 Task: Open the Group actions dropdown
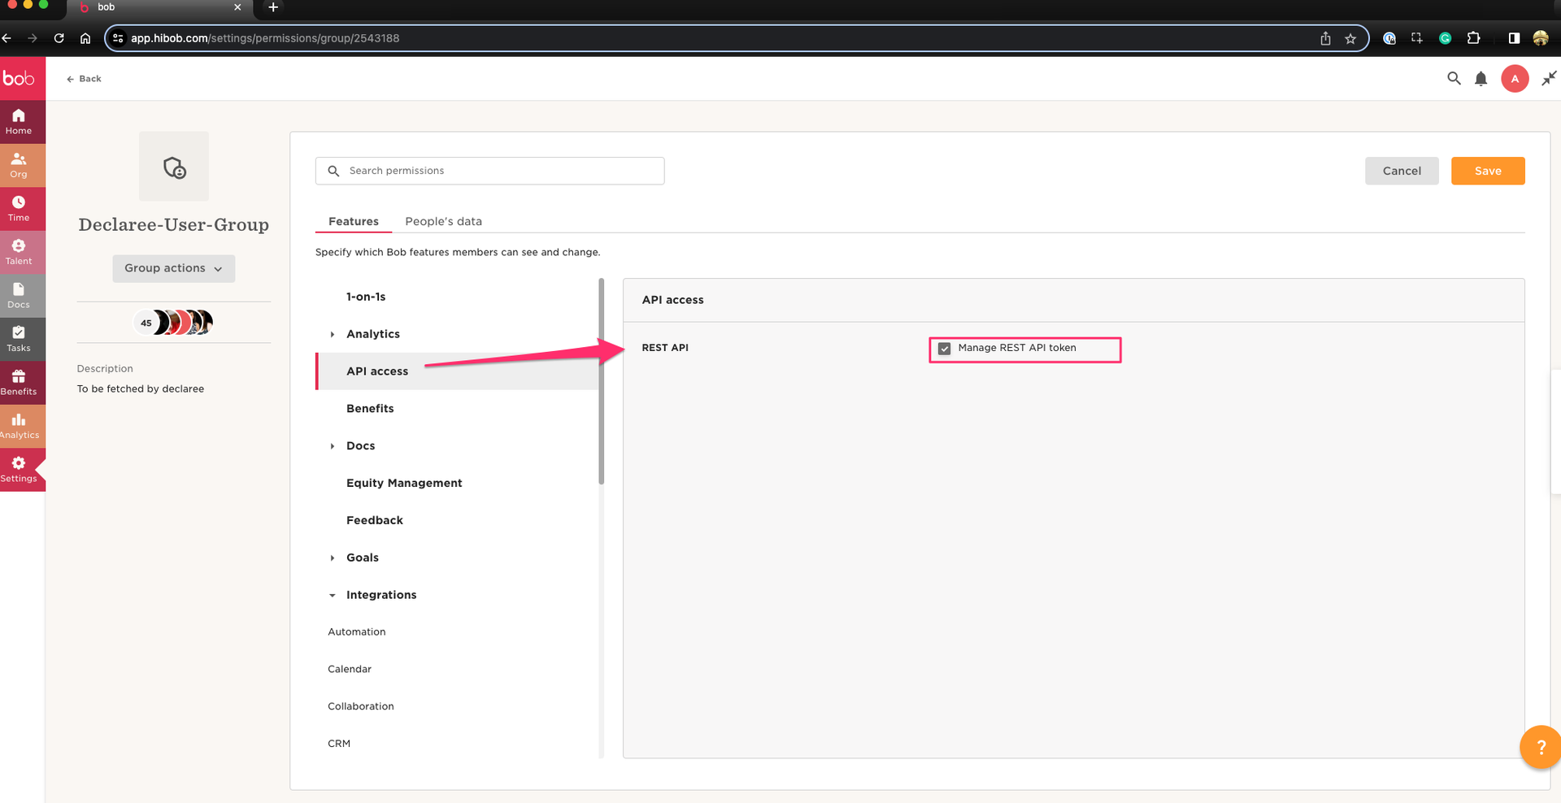coord(173,268)
